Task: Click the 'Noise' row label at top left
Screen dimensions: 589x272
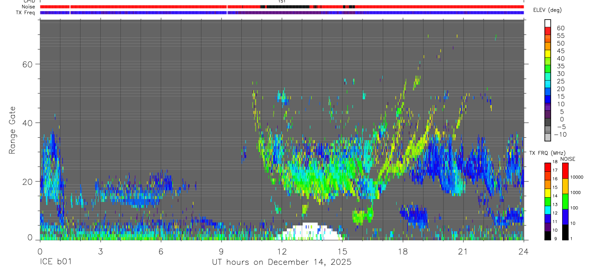Action: (28, 7)
